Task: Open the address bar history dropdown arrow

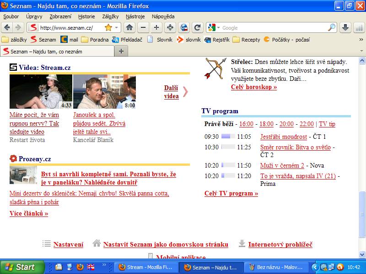Action: pyautogui.click(x=117, y=28)
